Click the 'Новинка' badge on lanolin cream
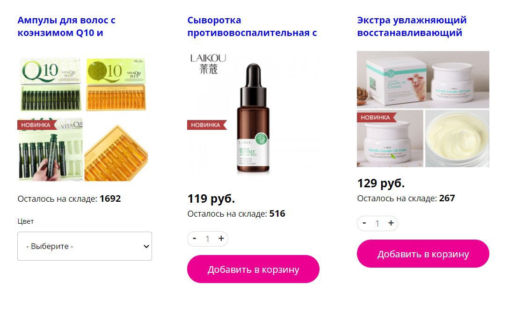The height and width of the screenshot is (319, 516). [377, 117]
